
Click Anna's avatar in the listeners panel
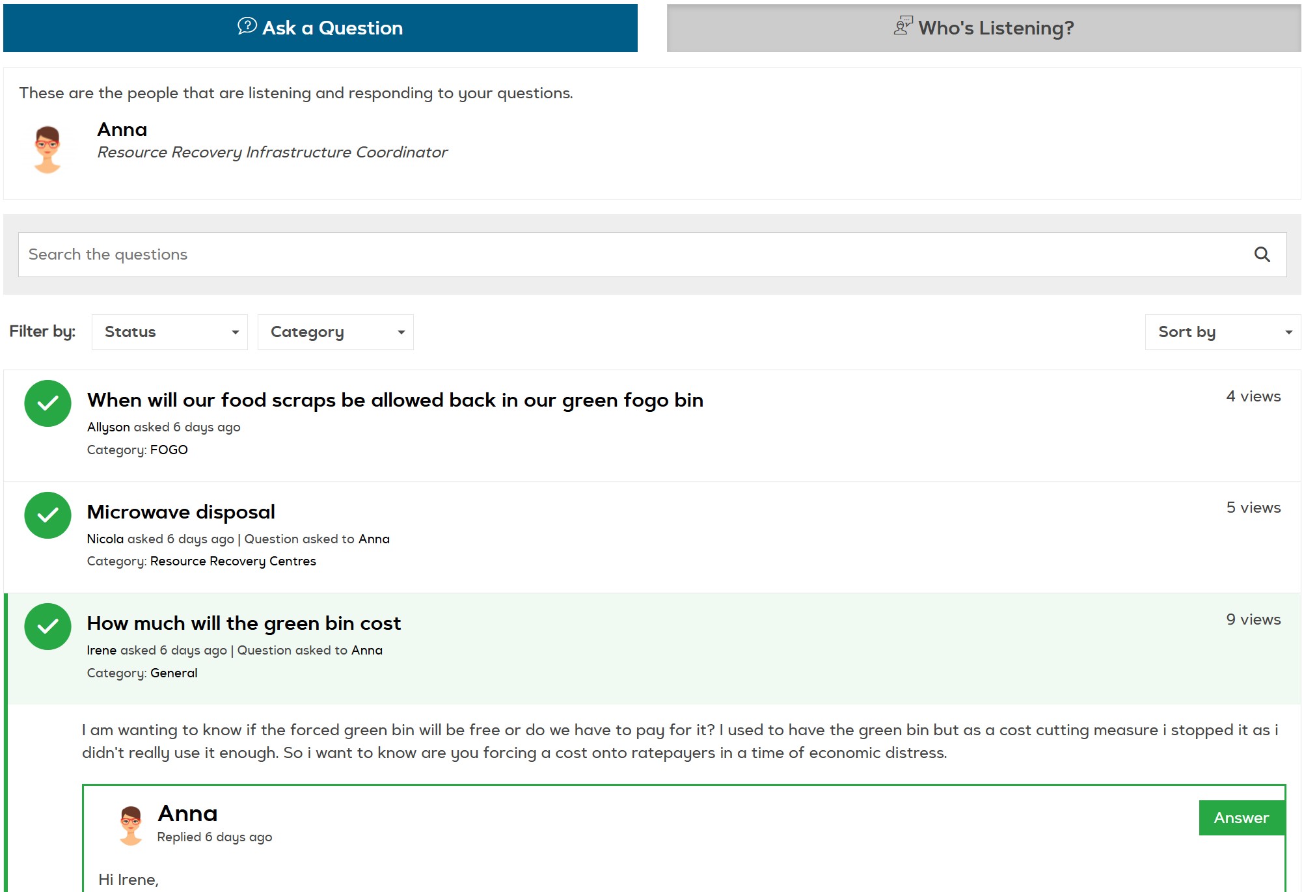tap(48, 149)
